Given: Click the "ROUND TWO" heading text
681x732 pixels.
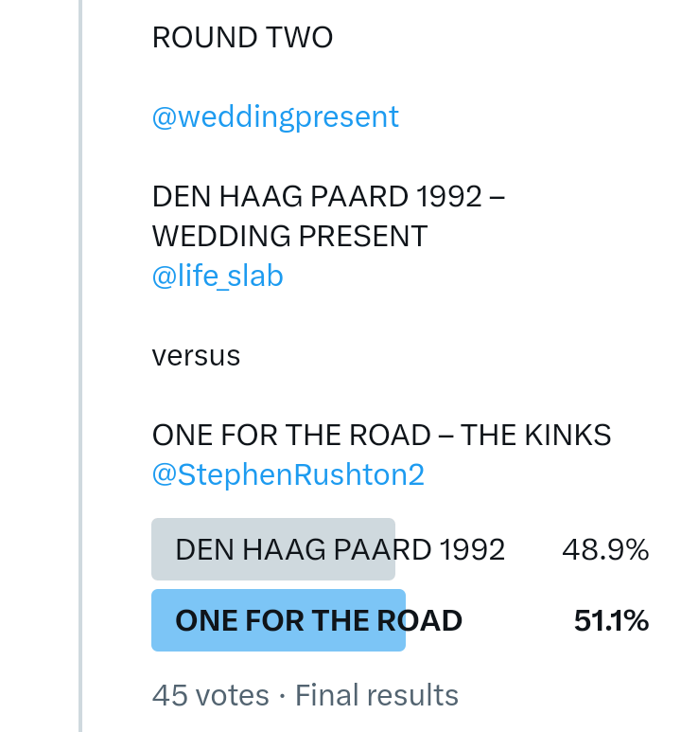Looking at the screenshot, I should tap(242, 38).
